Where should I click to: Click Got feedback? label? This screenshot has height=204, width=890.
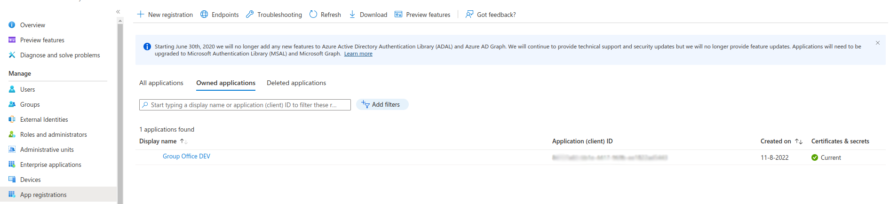click(496, 15)
